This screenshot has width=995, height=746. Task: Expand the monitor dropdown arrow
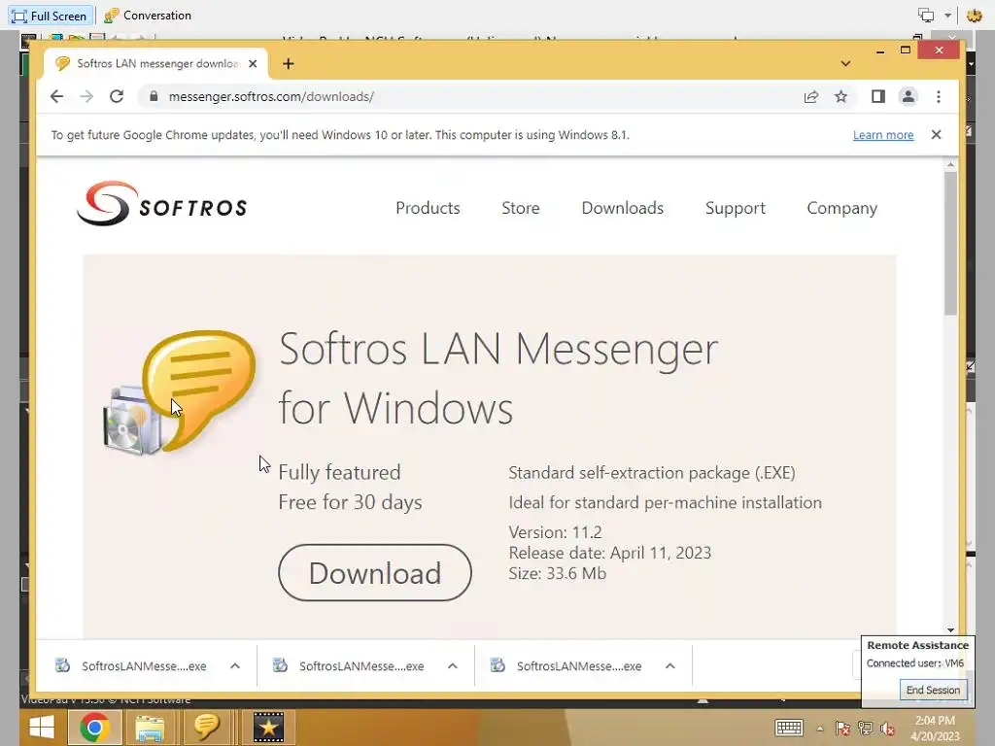(947, 16)
